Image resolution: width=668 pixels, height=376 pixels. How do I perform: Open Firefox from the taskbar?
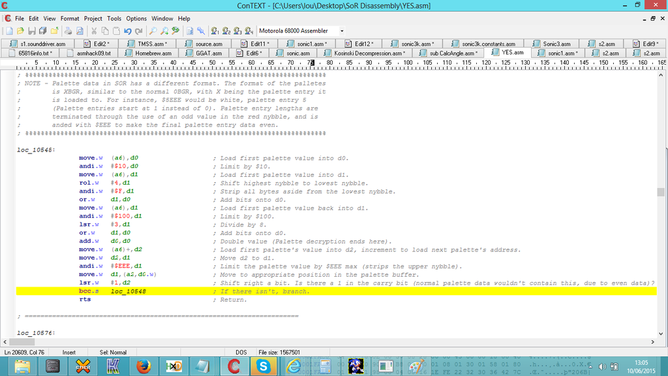144,366
